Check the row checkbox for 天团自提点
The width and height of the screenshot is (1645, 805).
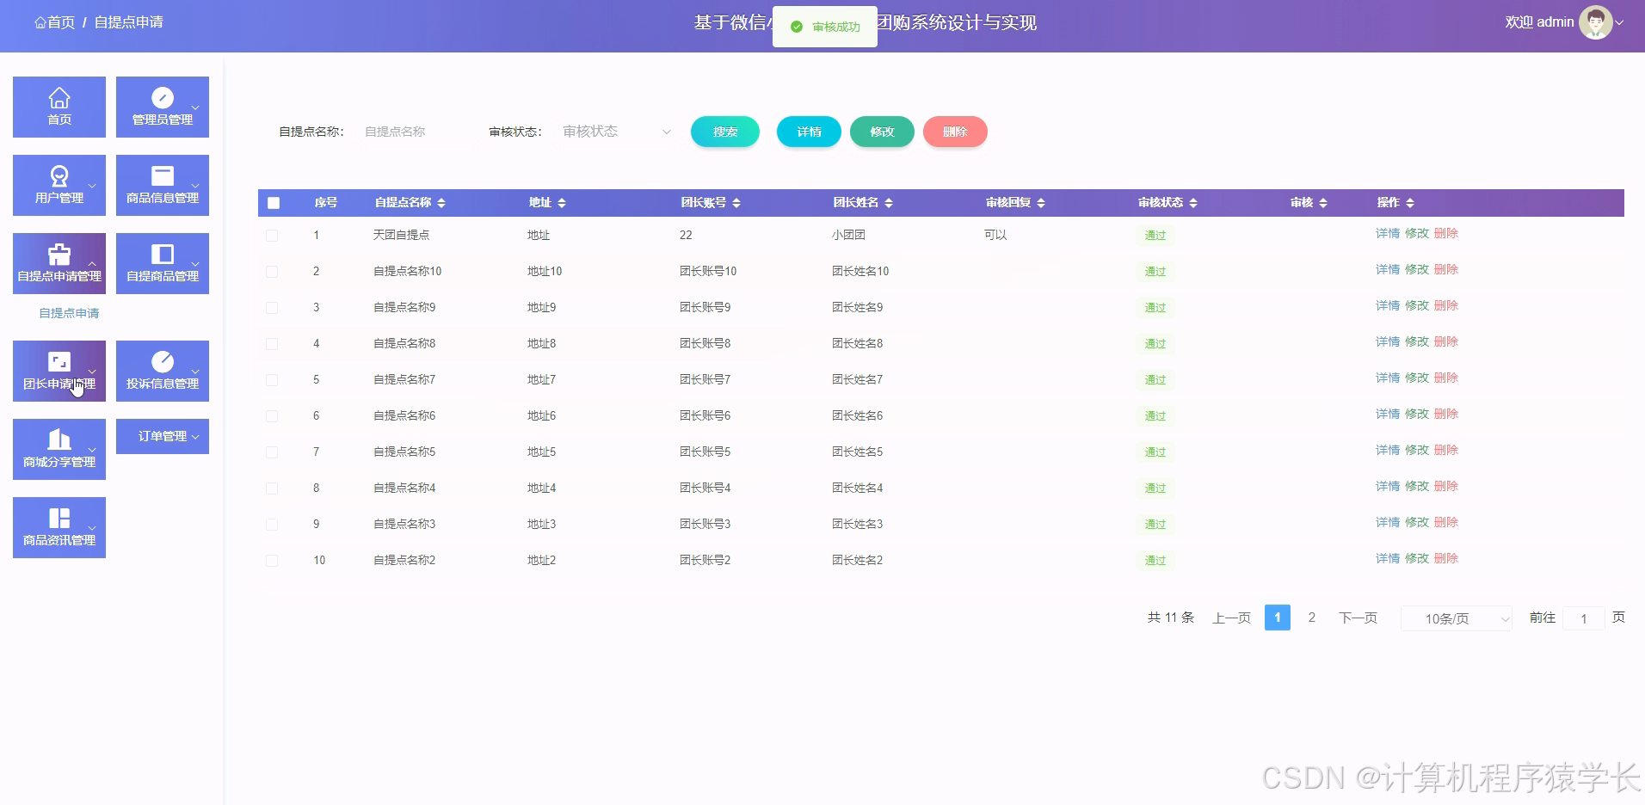click(274, 235)
